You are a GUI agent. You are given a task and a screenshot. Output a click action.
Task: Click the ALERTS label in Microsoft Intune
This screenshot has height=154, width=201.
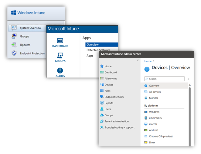(x=60, y=76)
